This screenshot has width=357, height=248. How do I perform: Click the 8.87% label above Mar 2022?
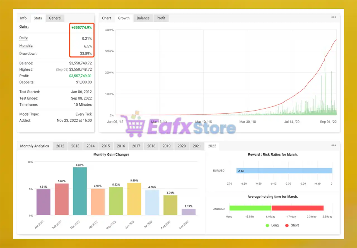(x=80, y=165)
